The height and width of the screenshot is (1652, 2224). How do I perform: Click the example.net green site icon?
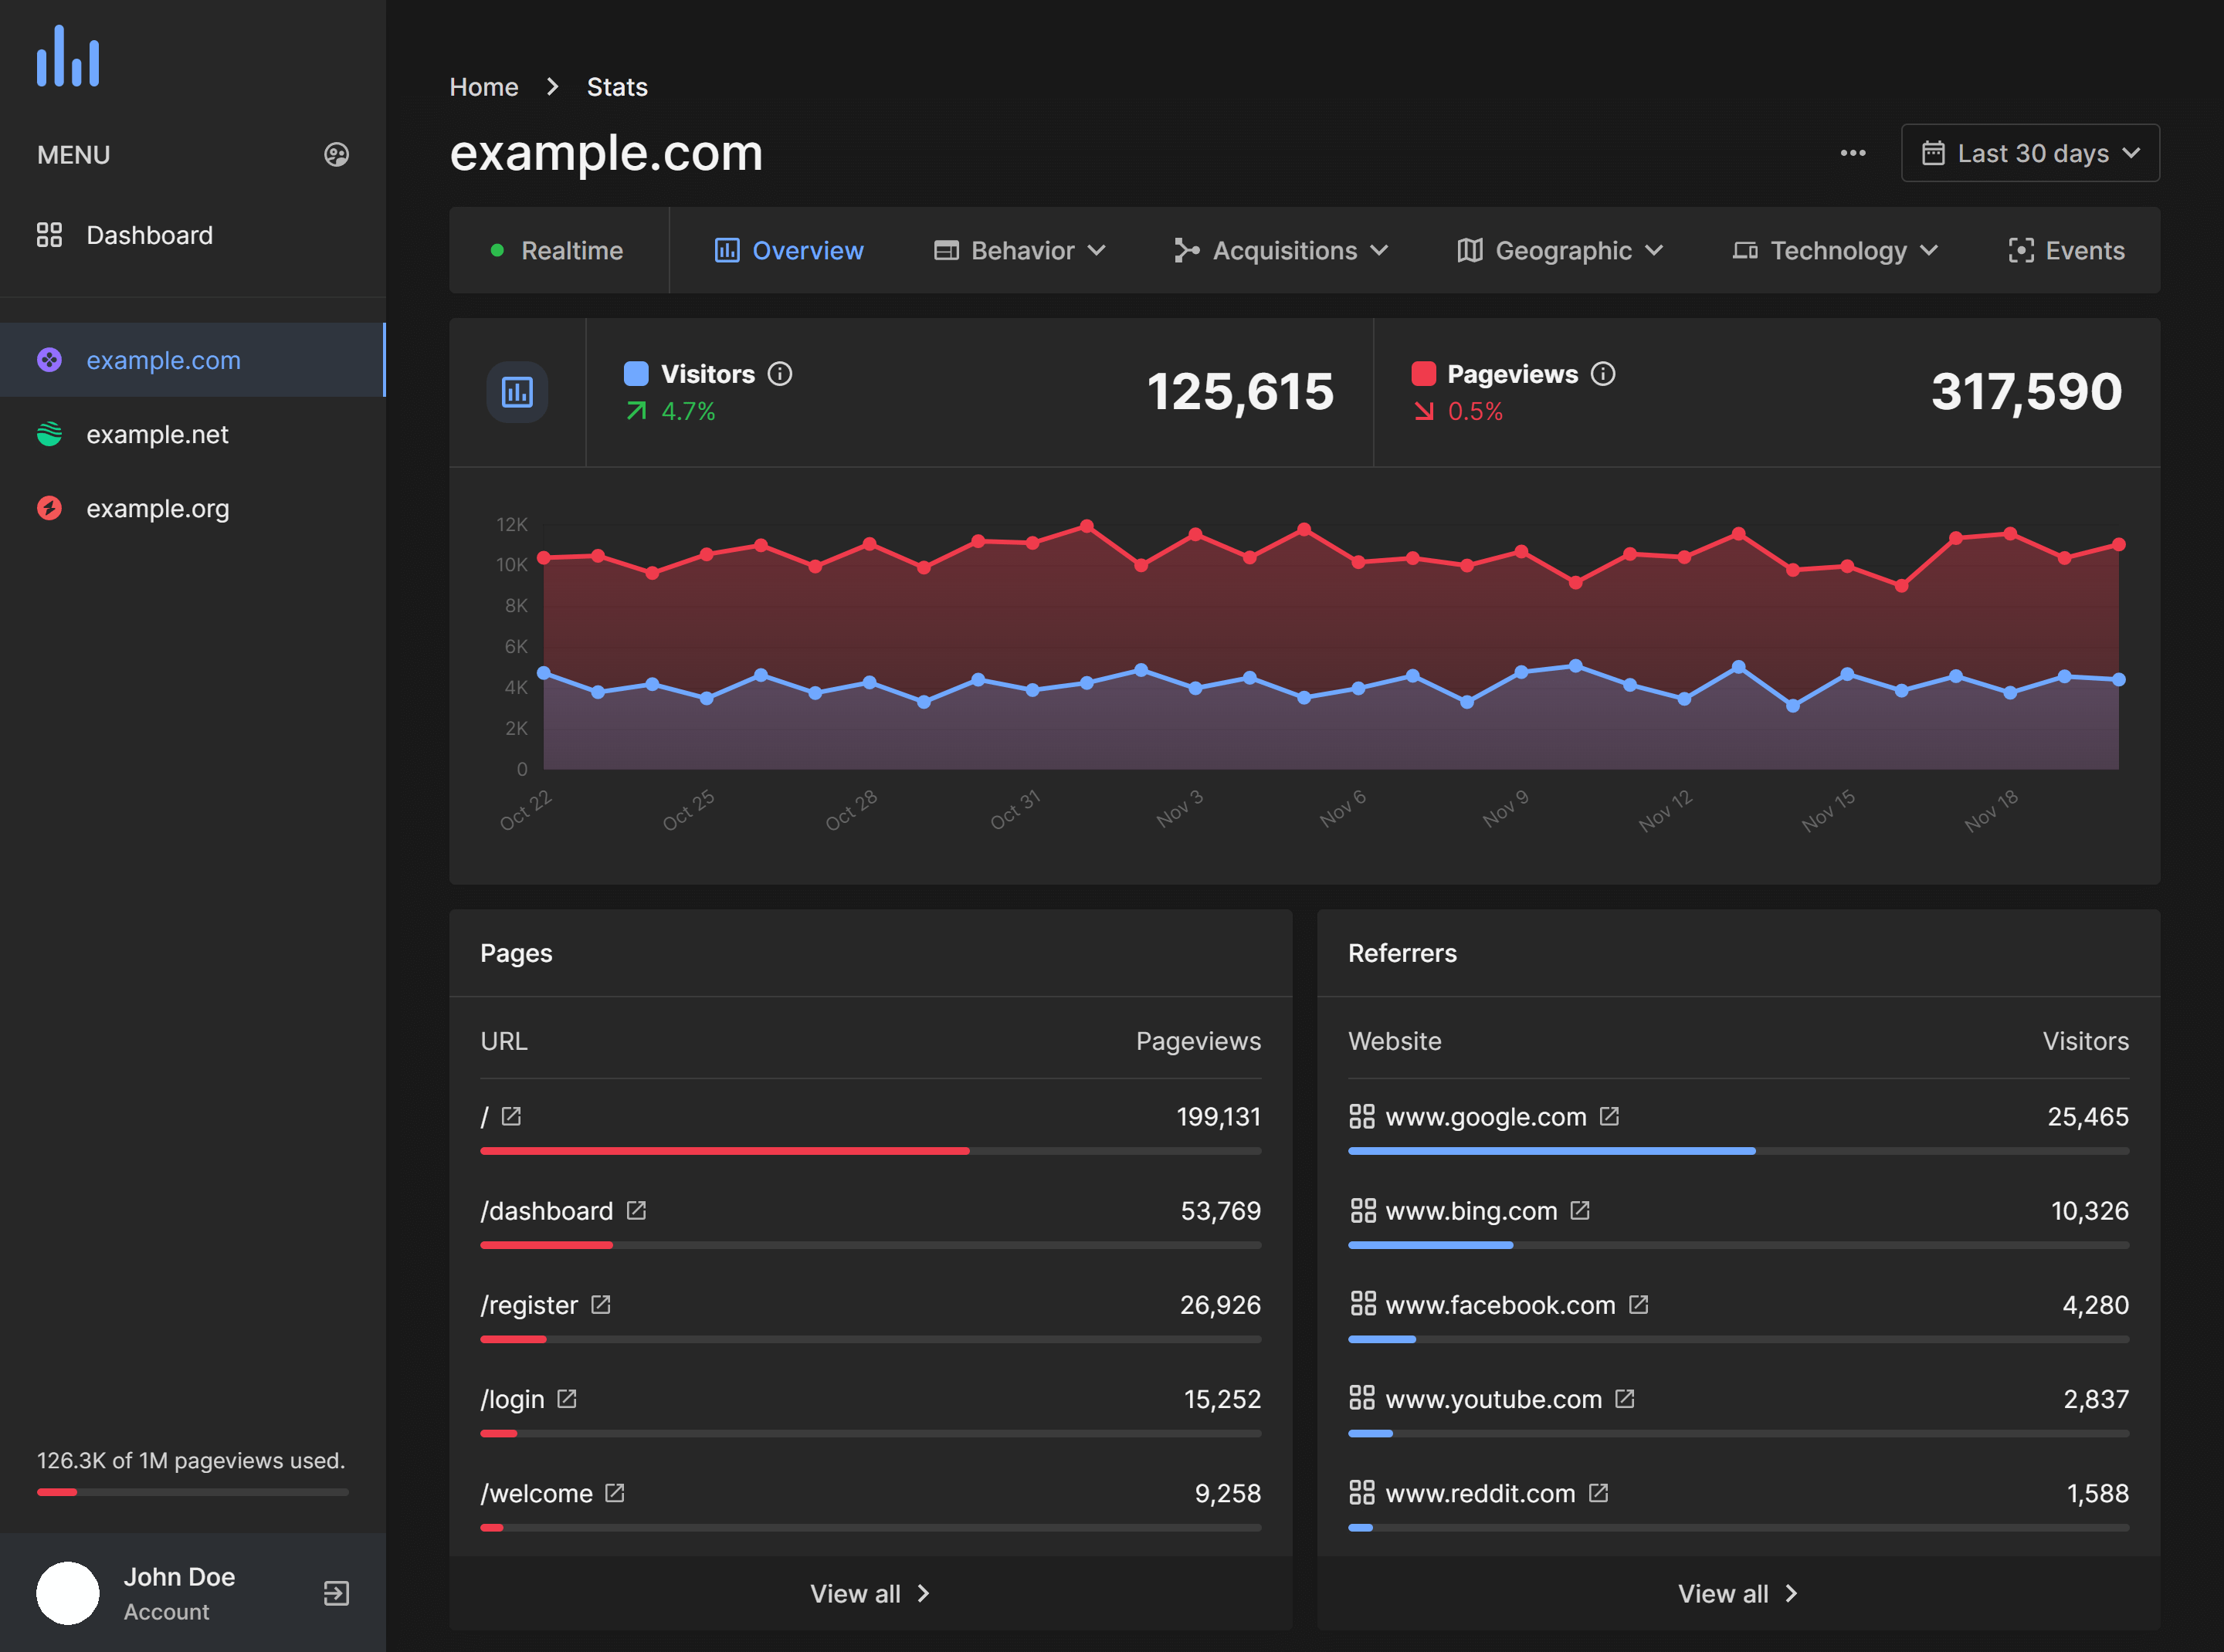[x=49, y=434]
